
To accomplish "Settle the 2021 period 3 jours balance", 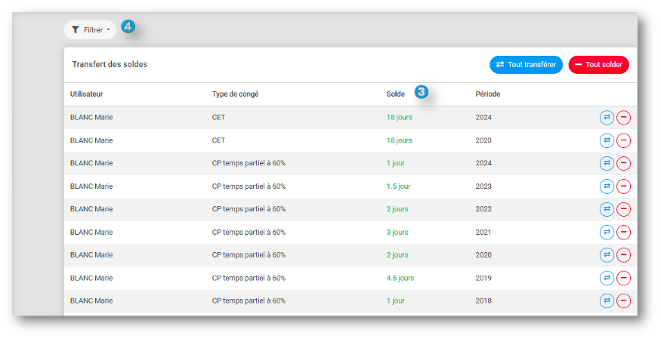I will (623, 232).
